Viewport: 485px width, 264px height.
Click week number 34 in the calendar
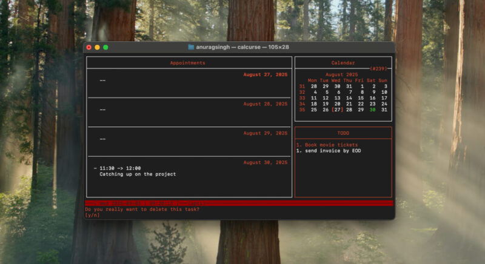[302, 104]
